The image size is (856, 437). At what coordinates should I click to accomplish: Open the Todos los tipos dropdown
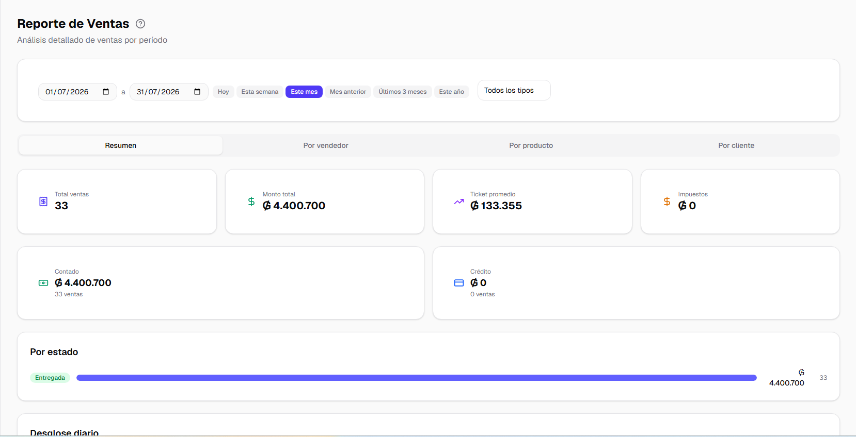click(x=514, y=90)
